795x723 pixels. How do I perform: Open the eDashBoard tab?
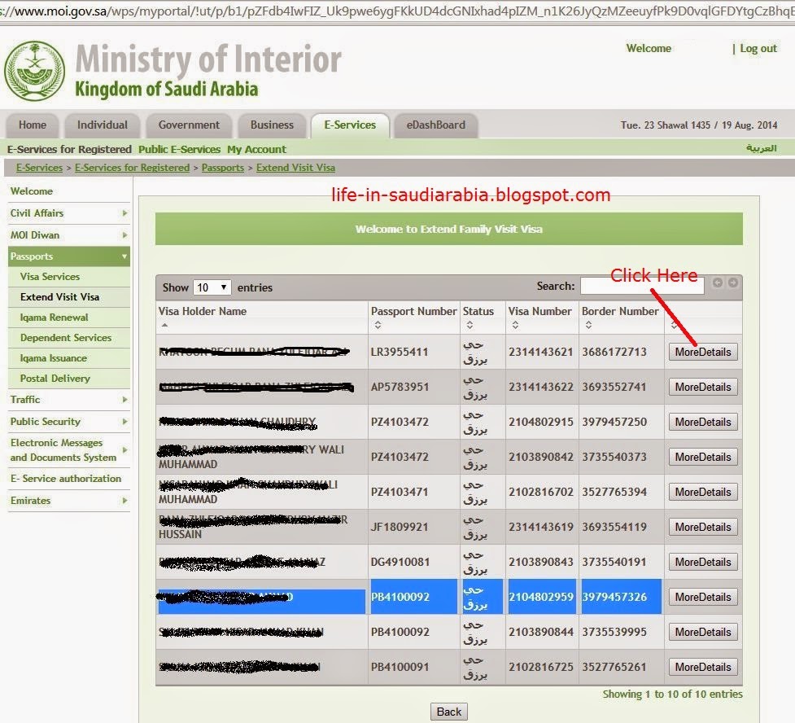coord(435,125)
